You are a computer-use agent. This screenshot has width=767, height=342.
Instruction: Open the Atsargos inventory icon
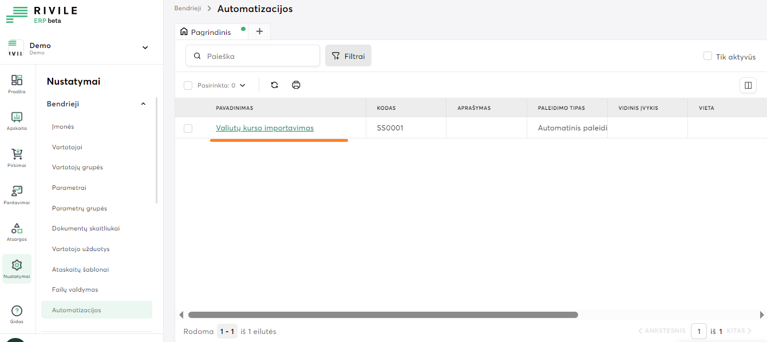click(17, 229)
